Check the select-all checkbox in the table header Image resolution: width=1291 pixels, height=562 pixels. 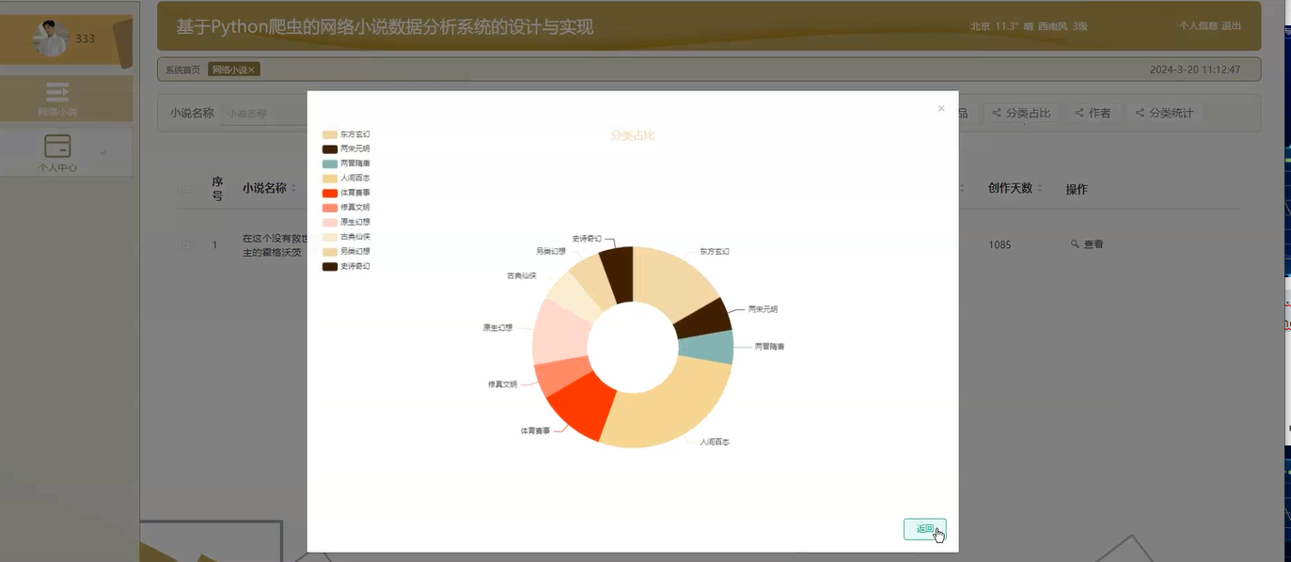click(184, 188)
